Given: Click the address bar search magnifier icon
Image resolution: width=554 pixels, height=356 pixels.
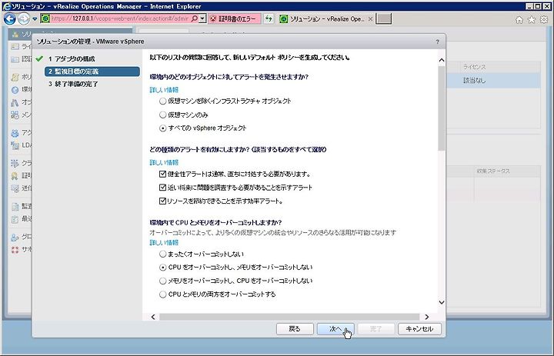Looking at the screenshot, I should (x=195, y=18).
